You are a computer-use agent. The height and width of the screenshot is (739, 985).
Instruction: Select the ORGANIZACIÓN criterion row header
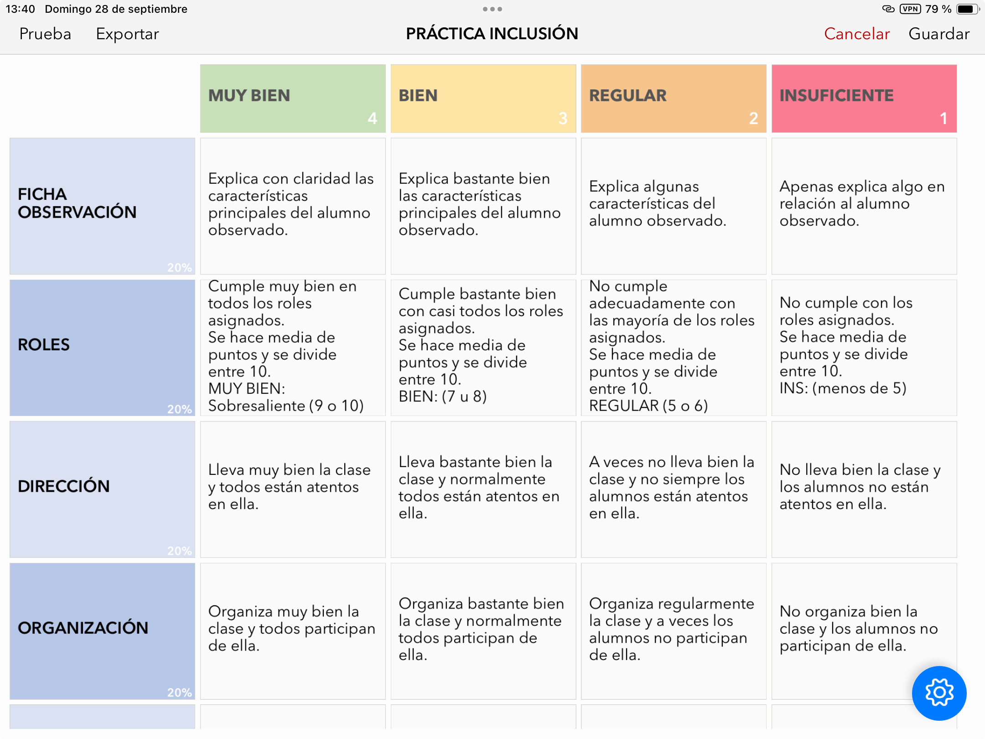(102, 631)
